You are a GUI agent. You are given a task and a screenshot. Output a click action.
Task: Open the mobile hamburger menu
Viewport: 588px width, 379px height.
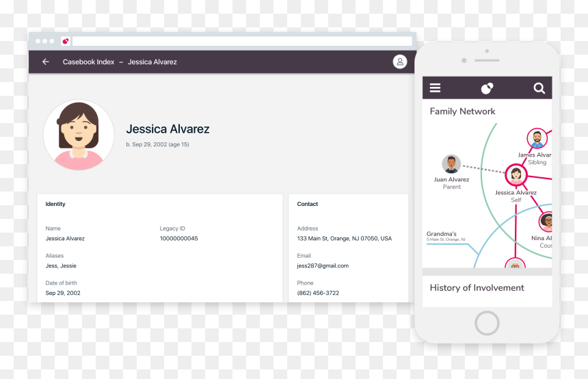[x=435, y=88]
